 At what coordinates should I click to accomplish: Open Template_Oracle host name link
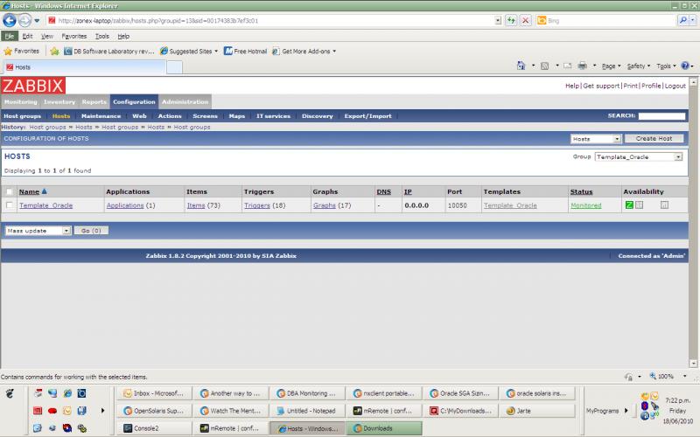pos(46,205)
